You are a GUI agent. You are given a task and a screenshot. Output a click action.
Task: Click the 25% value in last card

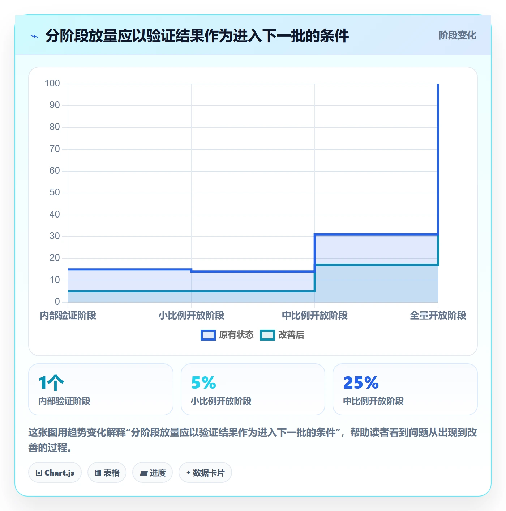pyautogui.click(x=361, y=383)
